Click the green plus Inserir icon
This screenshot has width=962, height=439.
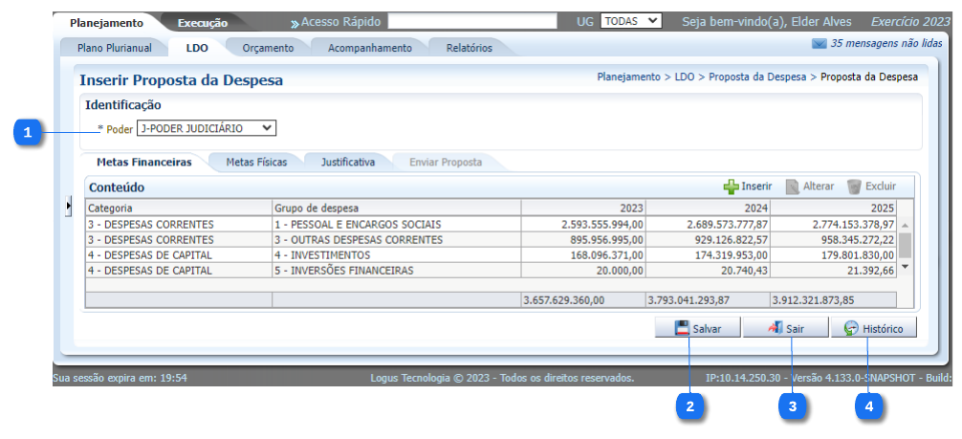(x=731, y=187)
